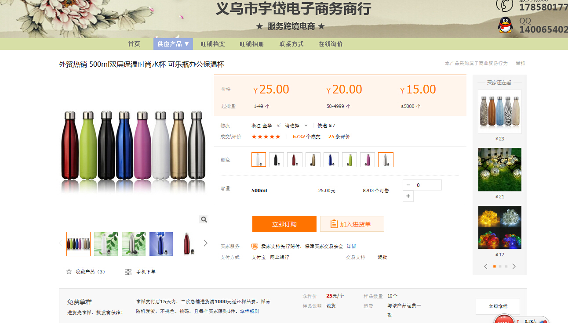Click the plus quantity button
The image size is (568, 323).
tap(408, 196)
